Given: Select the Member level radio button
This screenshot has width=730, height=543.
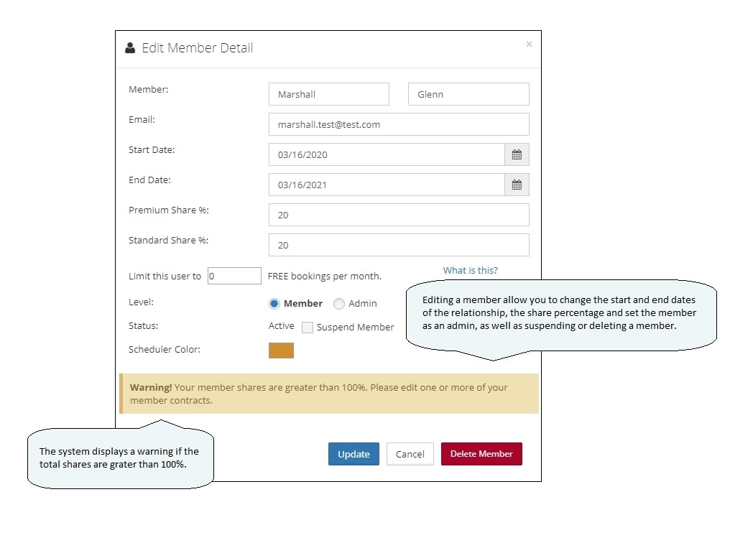Looking at the screenshot, I should (274, 304).
